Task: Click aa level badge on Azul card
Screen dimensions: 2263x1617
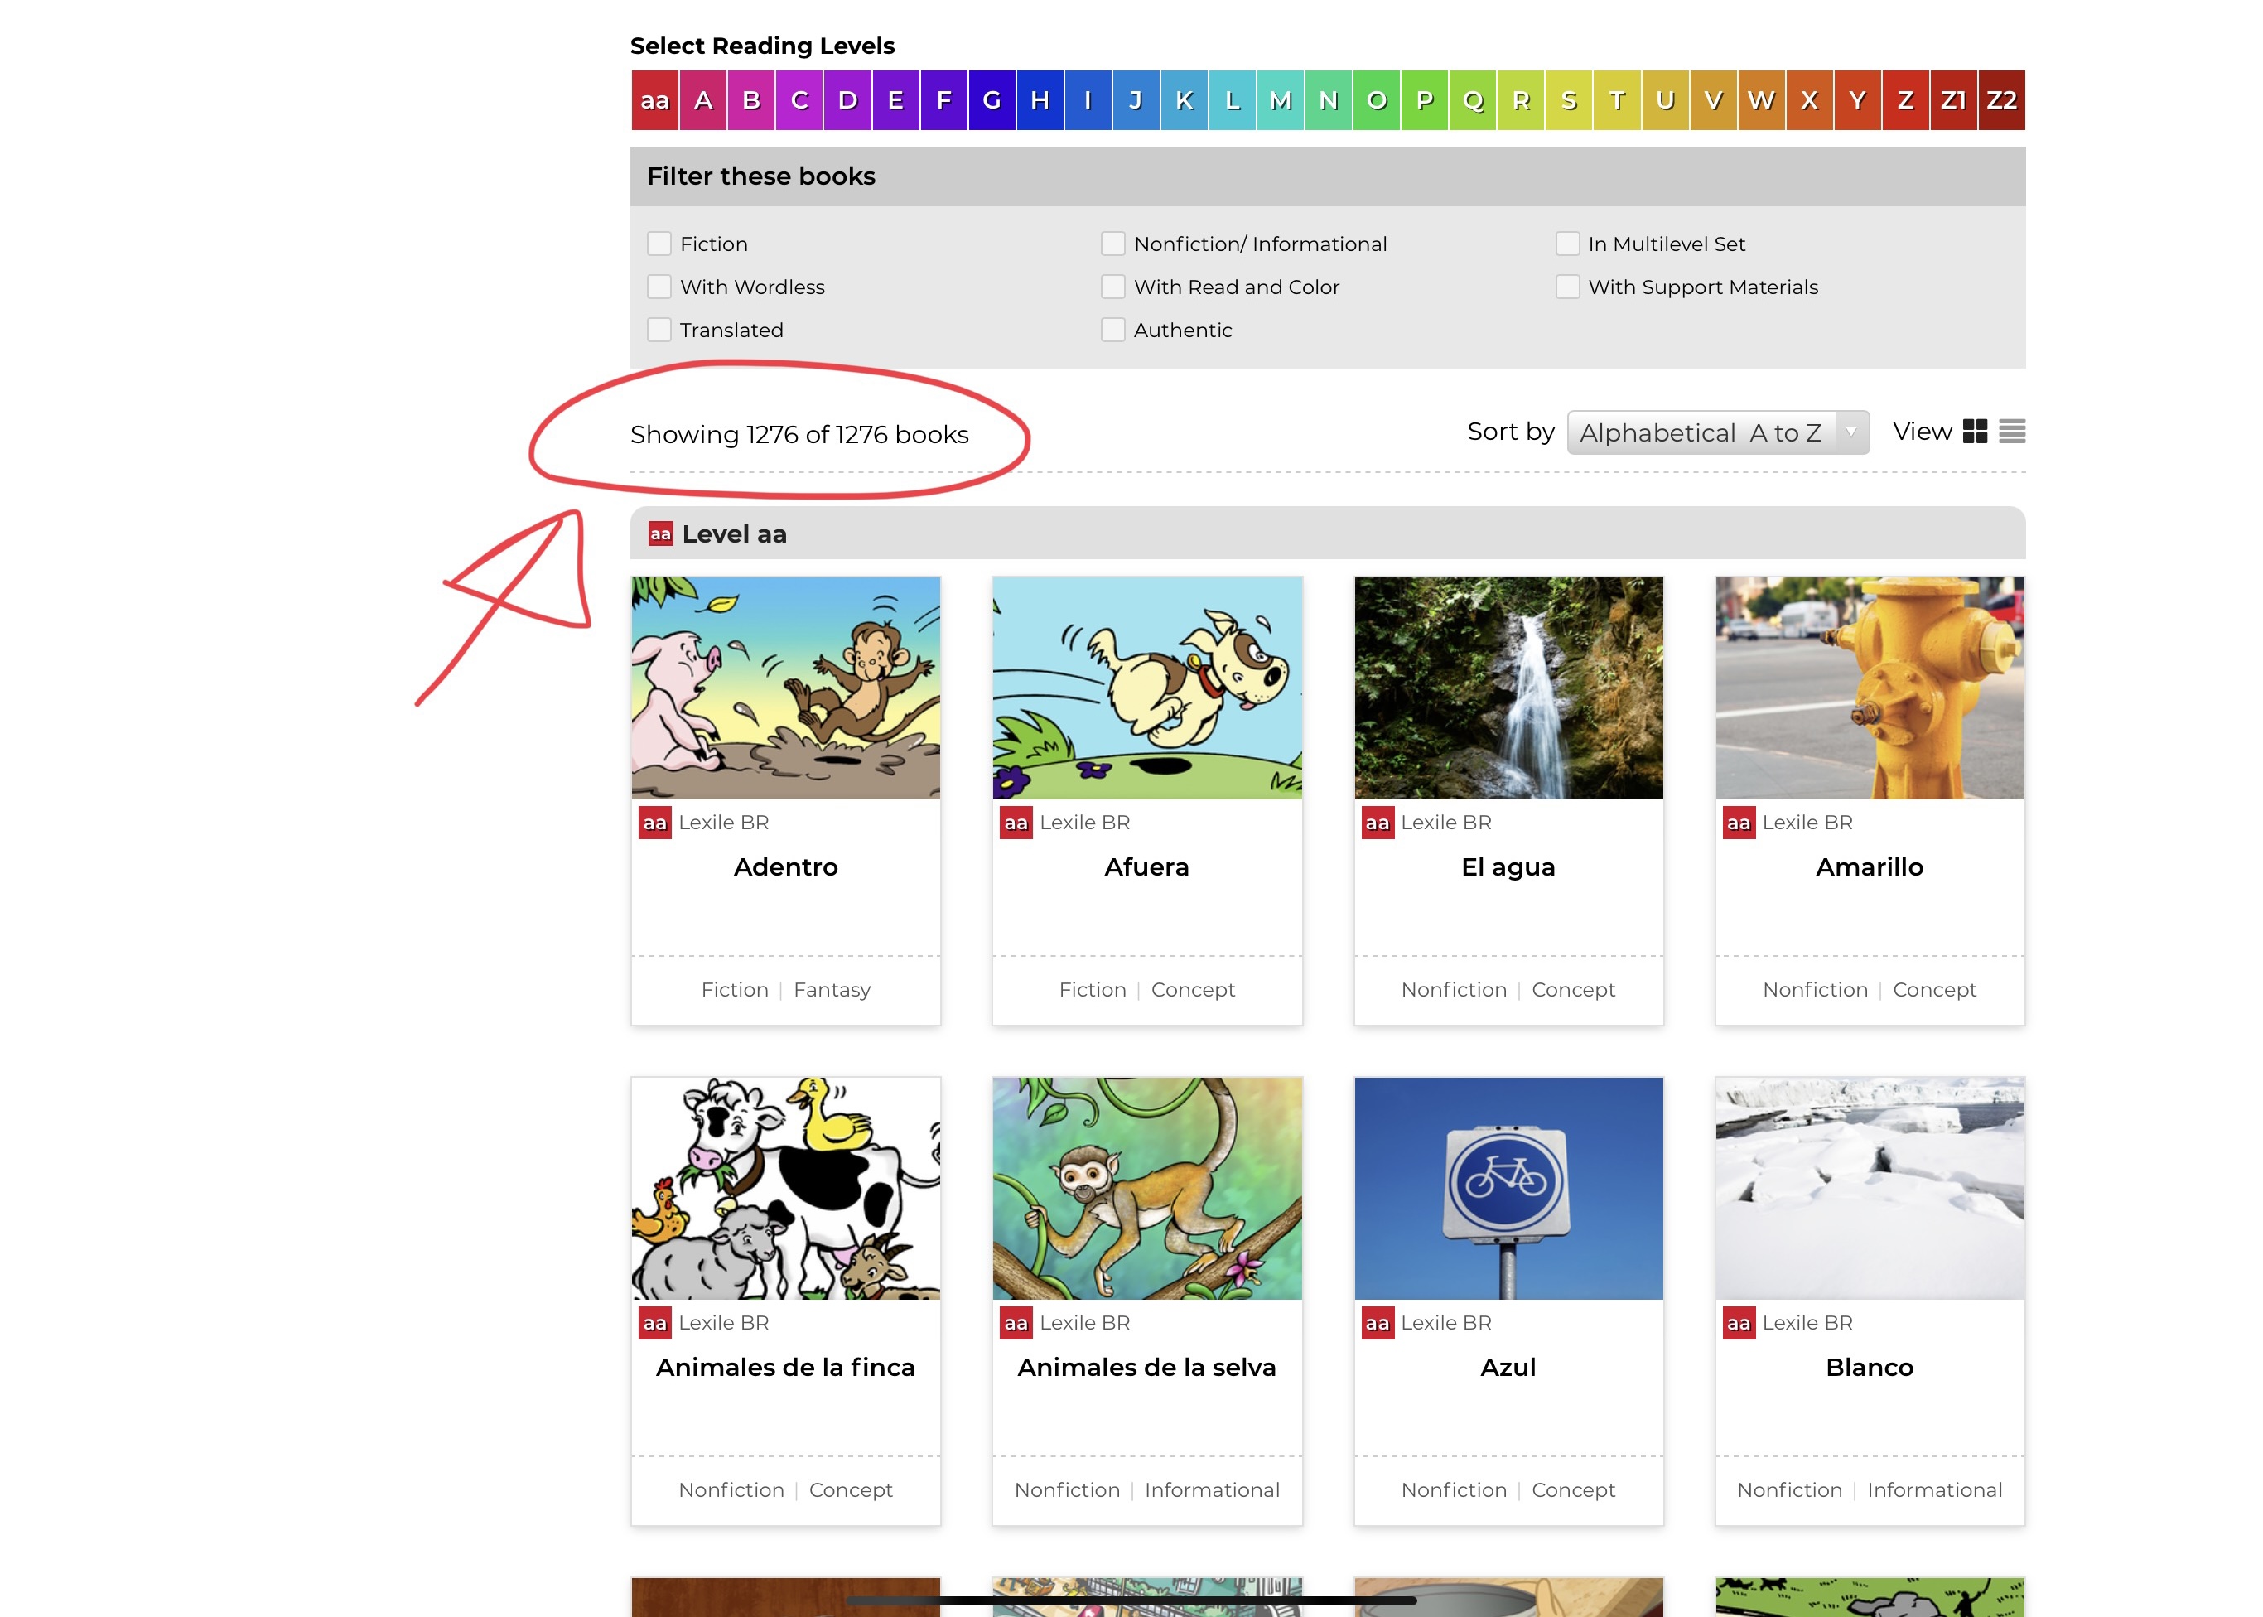Action: tap(1377, 1322)
